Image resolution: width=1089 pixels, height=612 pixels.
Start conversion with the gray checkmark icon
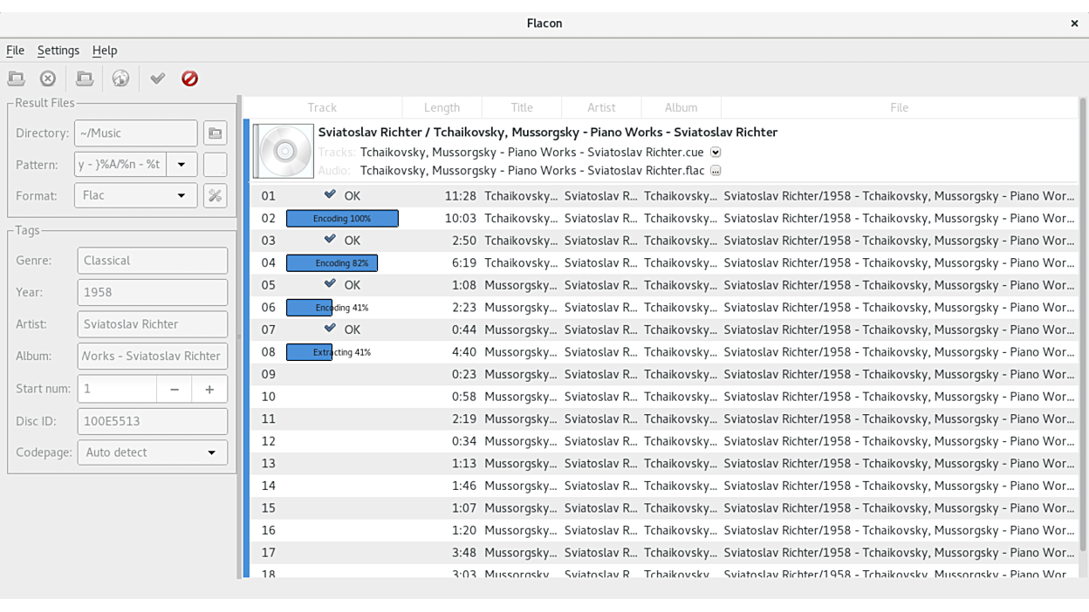(157, 78)
